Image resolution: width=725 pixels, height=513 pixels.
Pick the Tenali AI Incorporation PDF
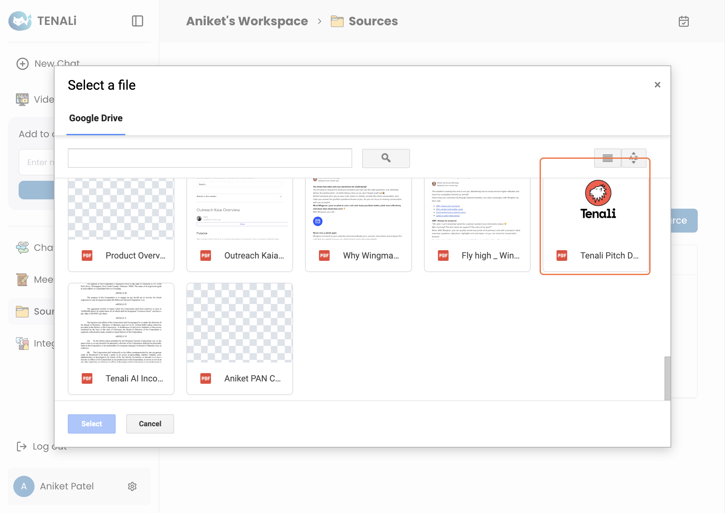[121, 338]
